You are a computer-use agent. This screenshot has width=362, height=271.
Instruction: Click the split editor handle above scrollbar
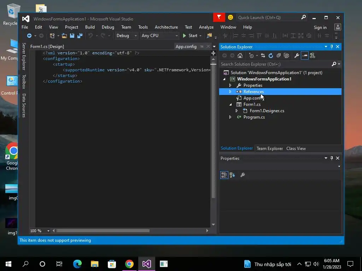coord(213,53)
